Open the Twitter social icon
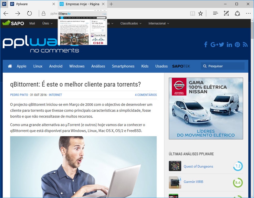254x198 pixels. tap(221, 45)
